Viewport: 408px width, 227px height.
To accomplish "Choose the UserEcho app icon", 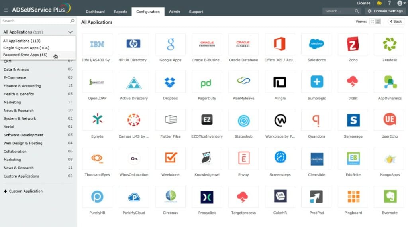I will tap(390, 120).
